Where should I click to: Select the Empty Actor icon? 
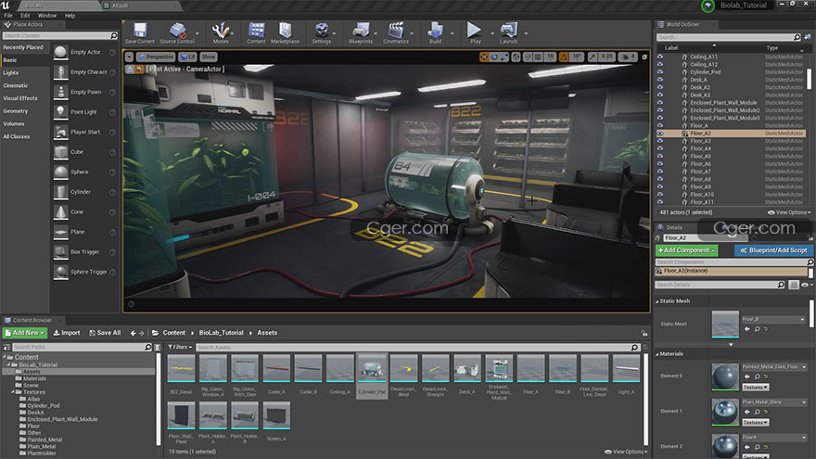[x=61, y=52]
